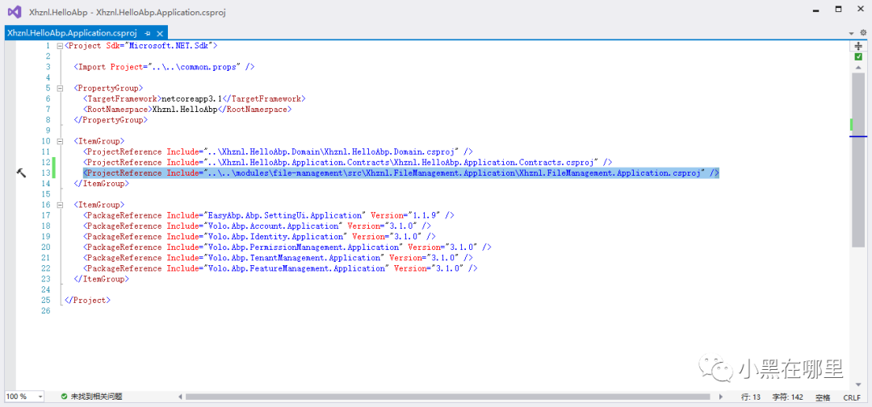Click the Xhznl.HelloAbp.Domain.csproj ProjectReference line

pos(278,152)
